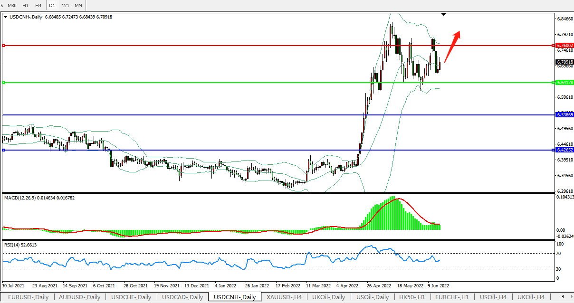This screenshot has width=574, height=303.
Task: Click the red upward arrow drawing
Action: point(452,47)
